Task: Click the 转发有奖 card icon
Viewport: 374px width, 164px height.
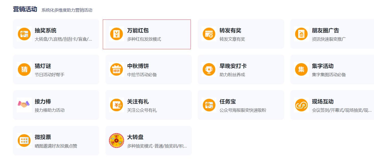Action: [209, 34]
